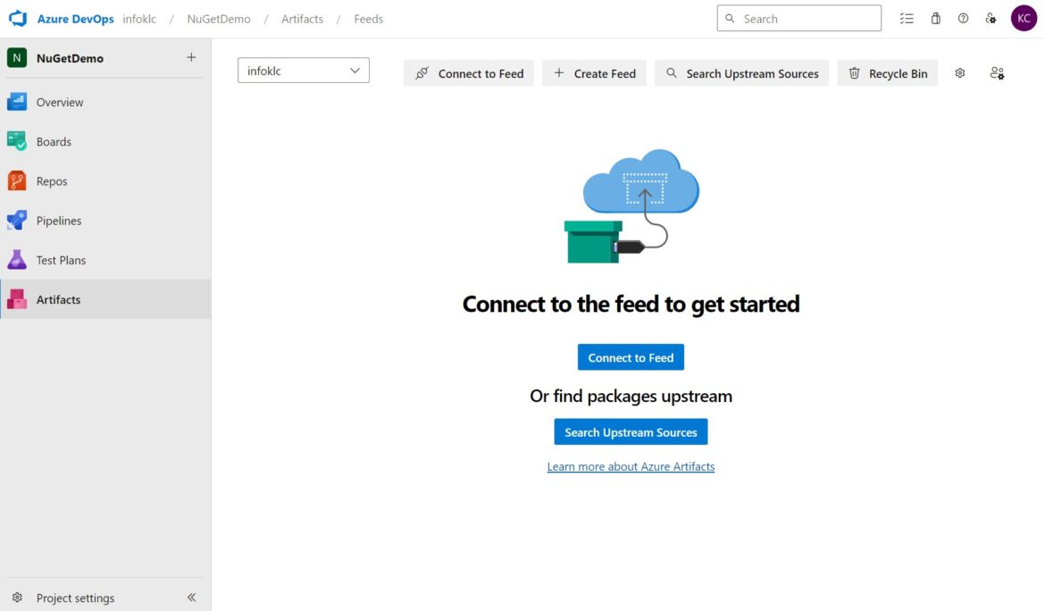Collapse the left sidebar with the chevron
Image resolution: width=1045 pixels, height=611 pixels.
pos(191,598)
